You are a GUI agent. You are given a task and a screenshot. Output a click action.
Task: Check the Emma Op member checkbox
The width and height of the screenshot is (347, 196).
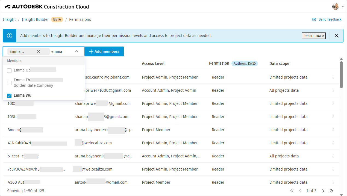tap(9, 70)
